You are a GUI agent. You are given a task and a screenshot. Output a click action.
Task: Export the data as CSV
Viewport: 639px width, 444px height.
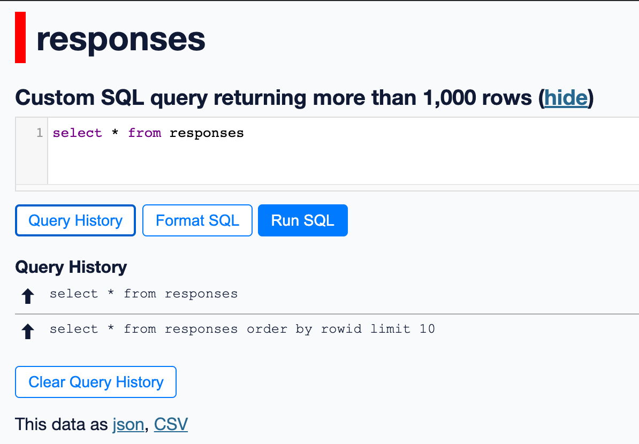[x=170, y=424]
